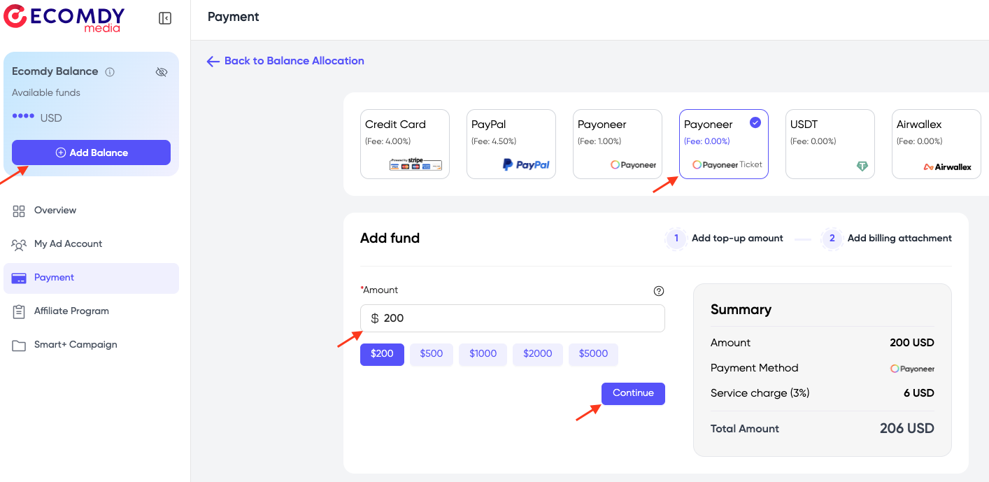
Task: Select Credit Card payment method
Action: [x=404, y=144]
